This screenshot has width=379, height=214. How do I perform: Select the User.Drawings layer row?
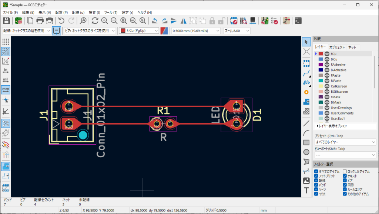tap(342, 108)
